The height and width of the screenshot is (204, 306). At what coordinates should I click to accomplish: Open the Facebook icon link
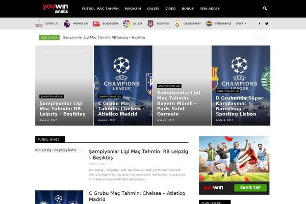click(260, 23)
